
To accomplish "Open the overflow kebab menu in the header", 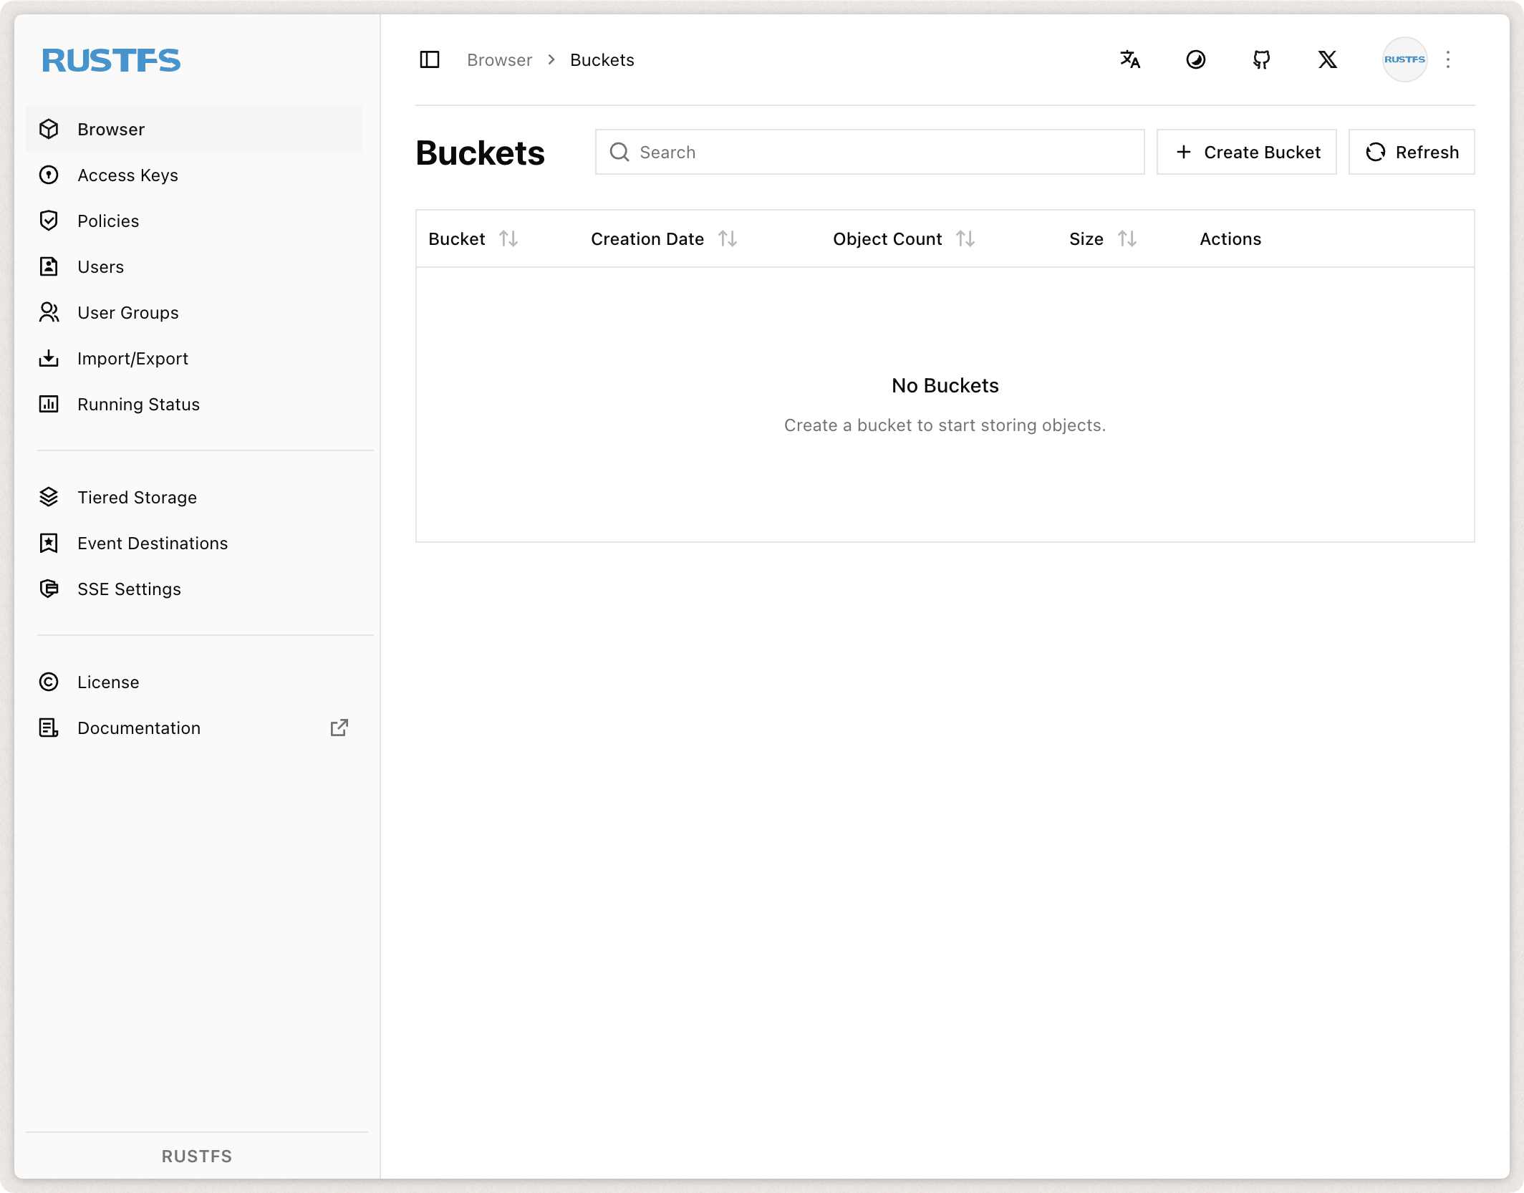I will click(1448, 60).
